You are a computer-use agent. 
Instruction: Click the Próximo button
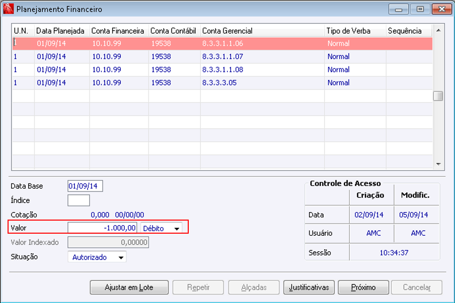(363, 287)
